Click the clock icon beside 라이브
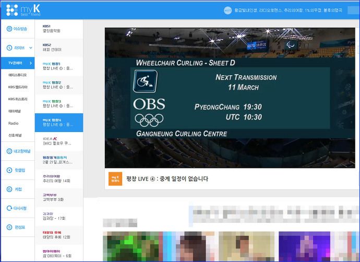 9,48
